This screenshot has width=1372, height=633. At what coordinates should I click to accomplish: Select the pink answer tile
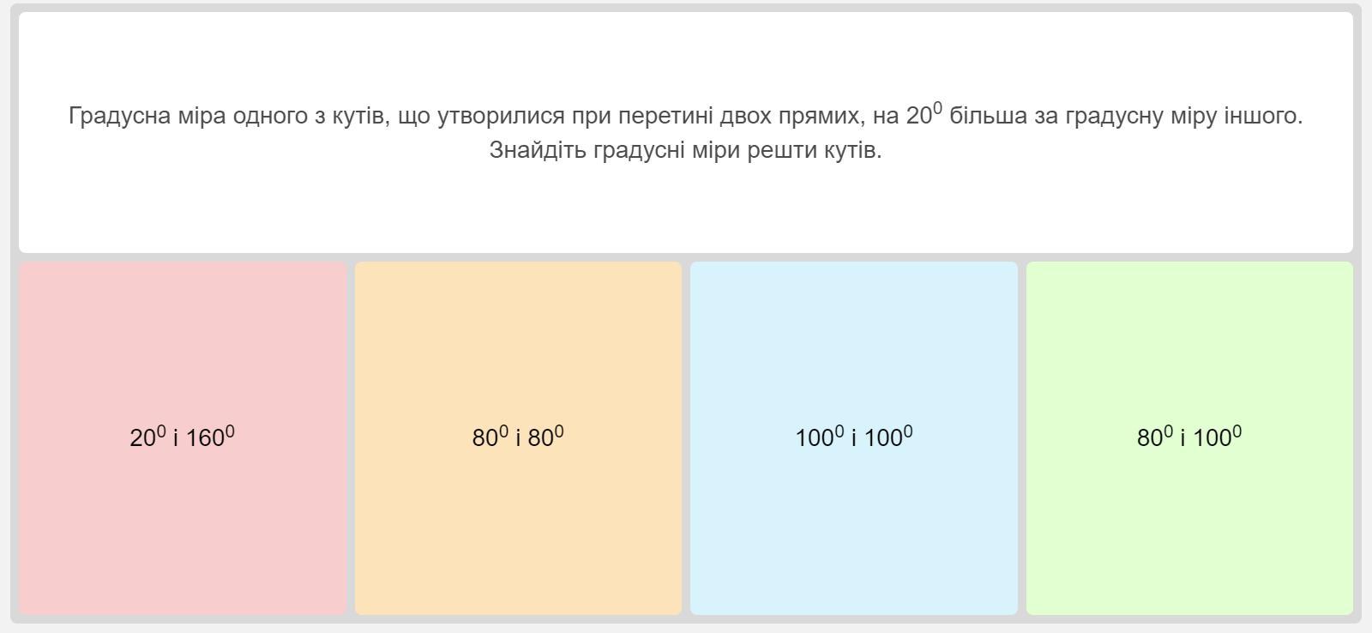coord(183,343)
